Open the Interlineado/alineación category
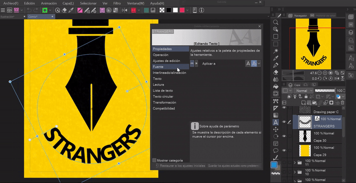Image resolution: width=356 pixels, height=183 pixels. 170,73
